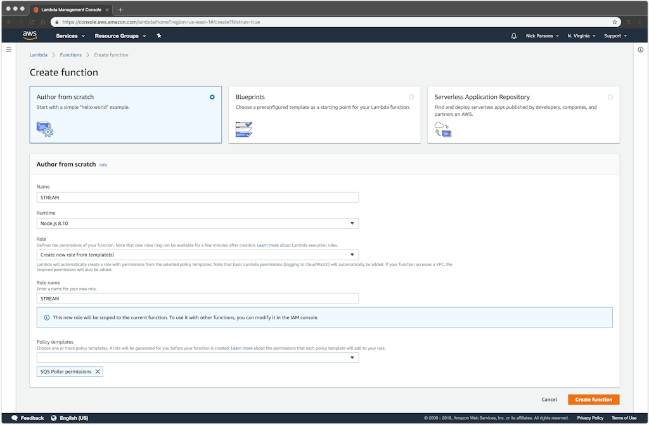This screenshot has width=649, height=425.
Task: Select the Author from scratch radio button
Action: click(x=212, y=97)
